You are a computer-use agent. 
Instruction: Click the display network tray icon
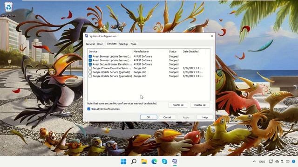click(271, 161)
